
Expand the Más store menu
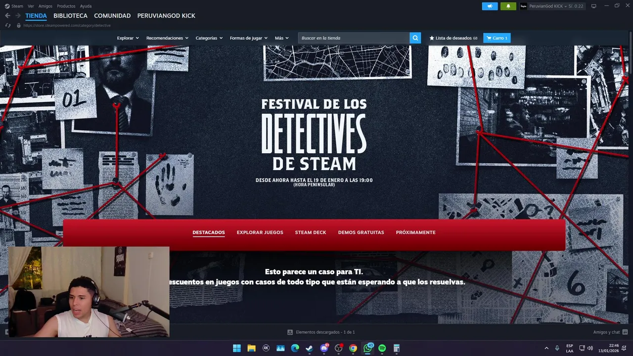point(282,38)
